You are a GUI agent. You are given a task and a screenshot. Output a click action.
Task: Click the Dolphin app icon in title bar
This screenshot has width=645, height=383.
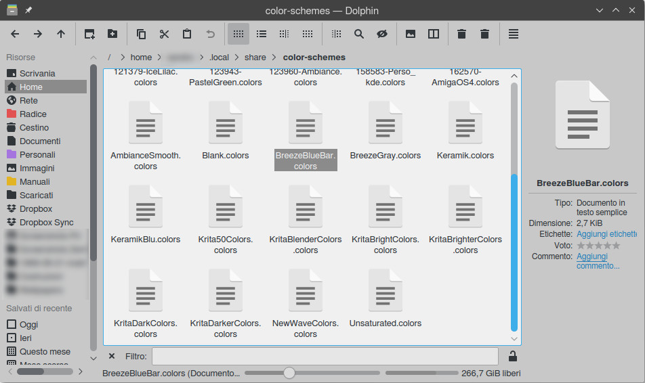tap(12, 10)
